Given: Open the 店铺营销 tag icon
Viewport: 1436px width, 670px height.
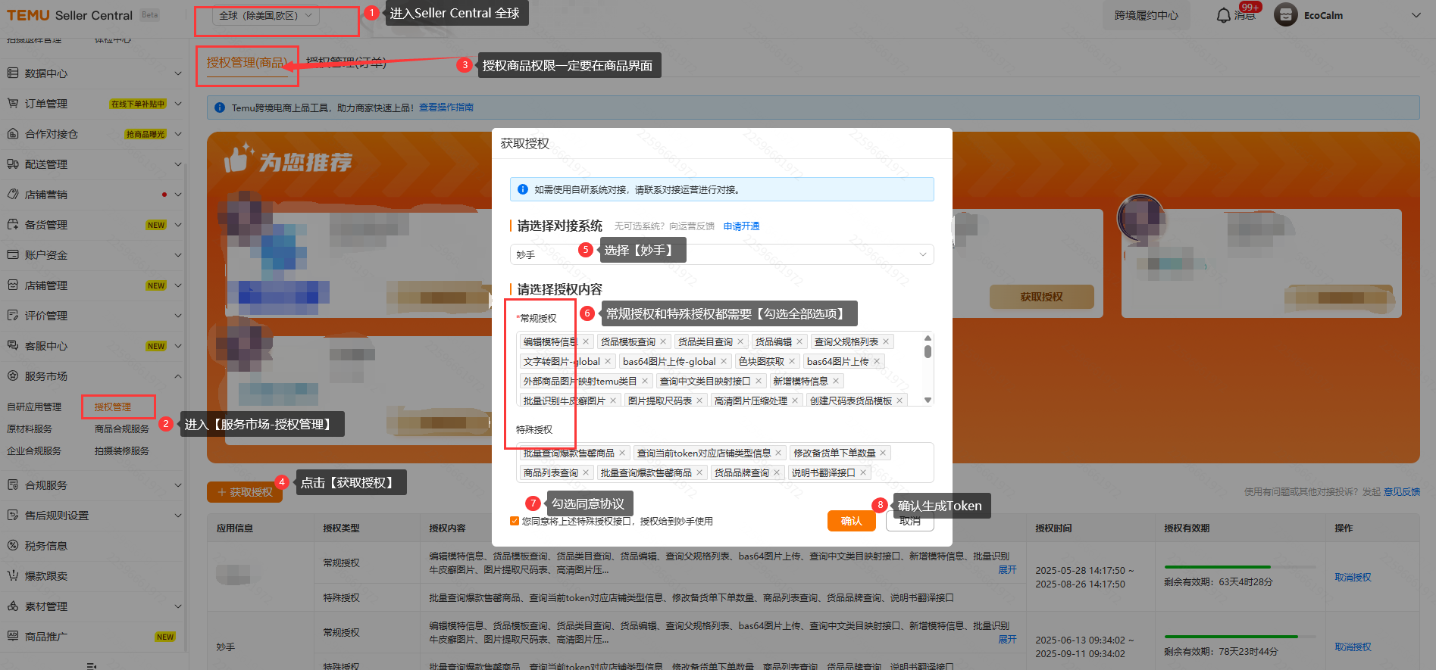Looking at the screenshot, I should (x=13, y=195).
